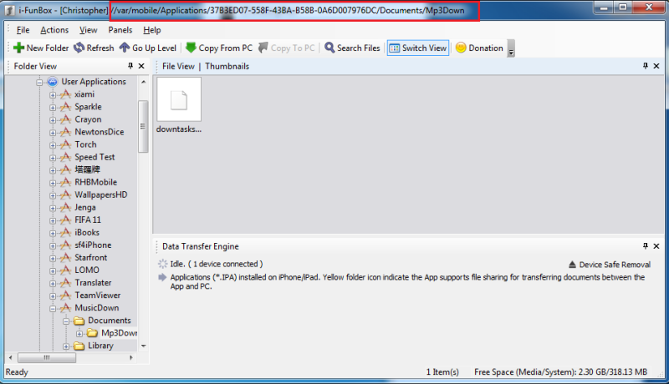Refresh the current folder listing
The image size is (669, 384).
point(94,48)
